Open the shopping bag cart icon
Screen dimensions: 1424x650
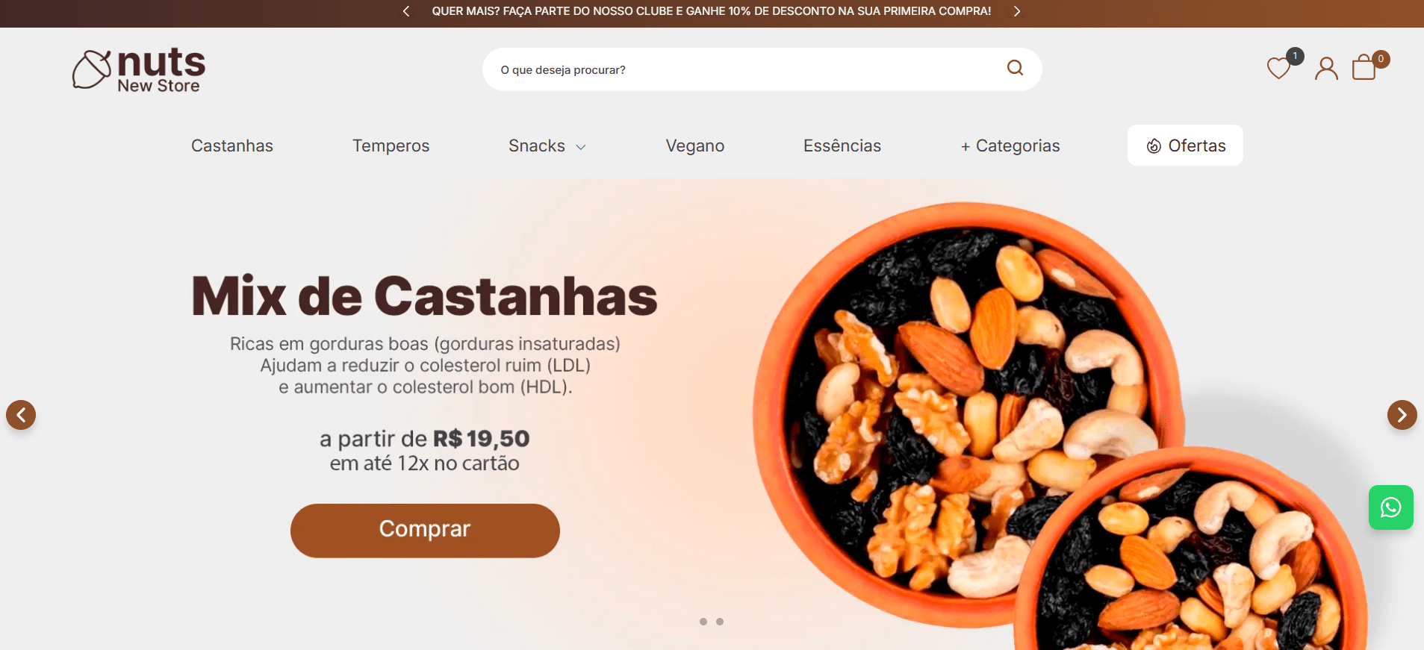pos(1364,67)
